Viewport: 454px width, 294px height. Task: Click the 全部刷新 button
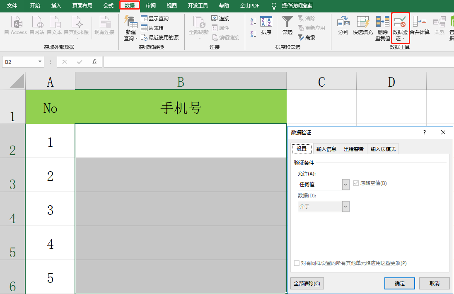coord(199,27)
